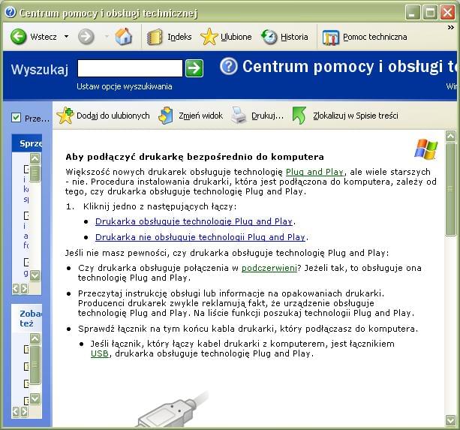Click the blue question mark header icon

point(229,66)
